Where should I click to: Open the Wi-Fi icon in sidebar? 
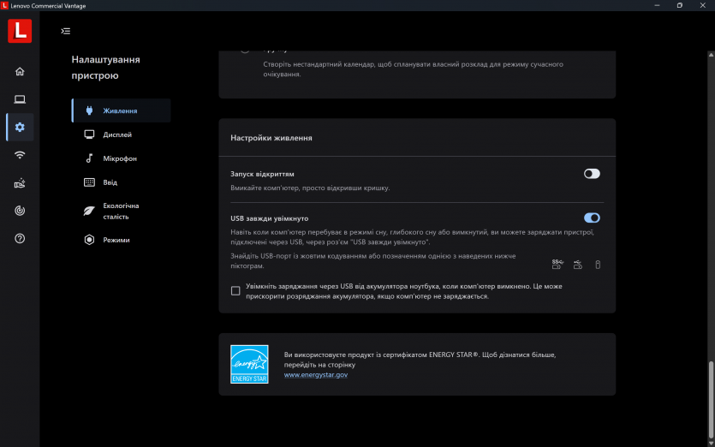(x=20, y=155)
